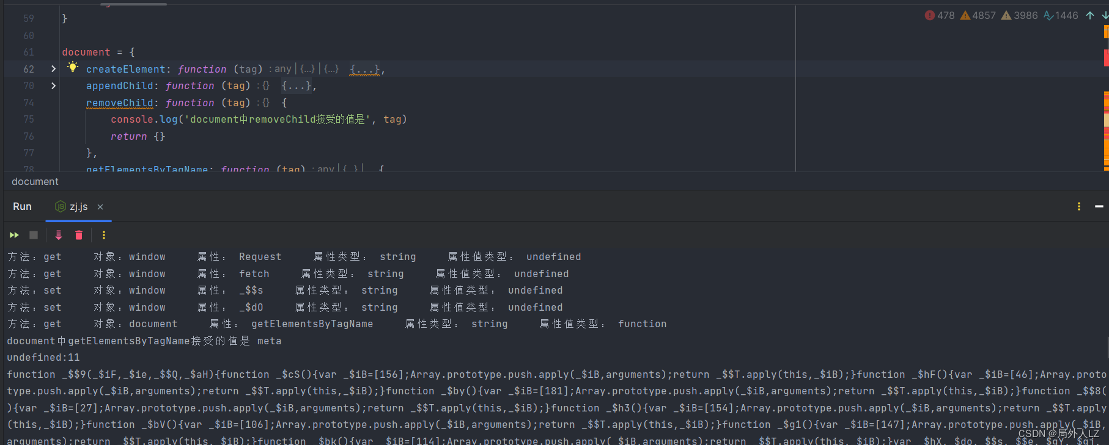Close the zj.js run tab
Viewport: 1109px width, 445px height.
point(100,207)
